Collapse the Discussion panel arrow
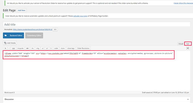Screen dimensions: 193x103 click(x=188, y=99)
